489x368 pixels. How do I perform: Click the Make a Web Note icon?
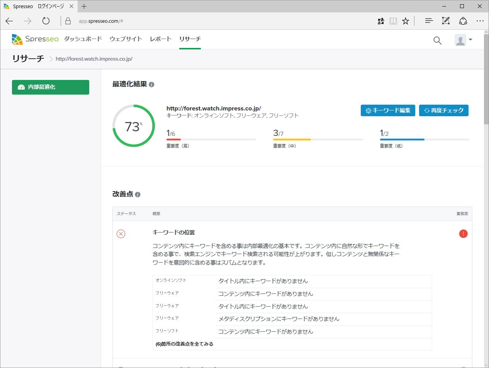445,21
